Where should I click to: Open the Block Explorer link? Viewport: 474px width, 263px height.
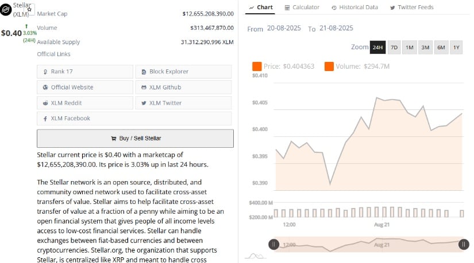tap(183, 72)
